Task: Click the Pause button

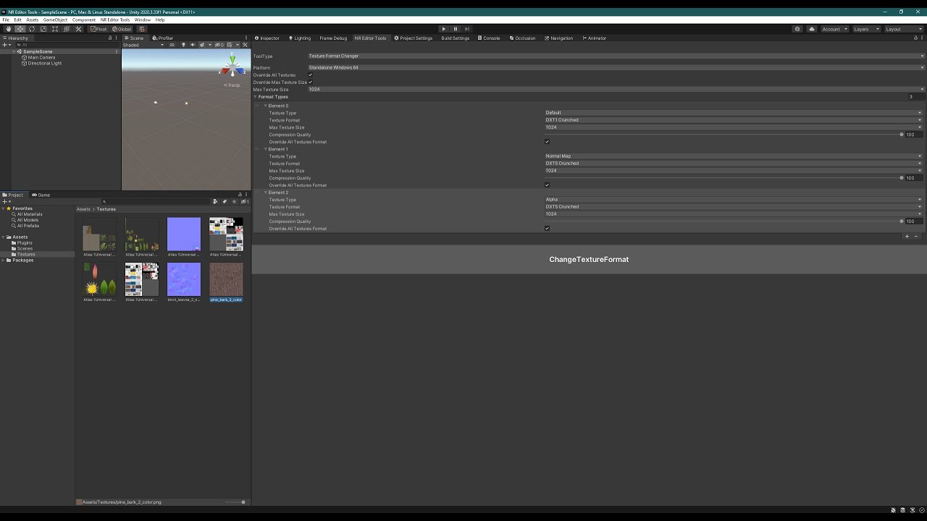Action: point(456,29)
